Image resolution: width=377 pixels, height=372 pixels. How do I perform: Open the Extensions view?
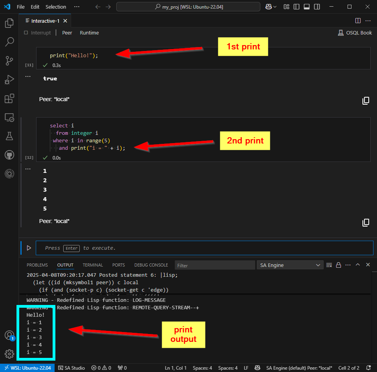[x=9, y=98]
